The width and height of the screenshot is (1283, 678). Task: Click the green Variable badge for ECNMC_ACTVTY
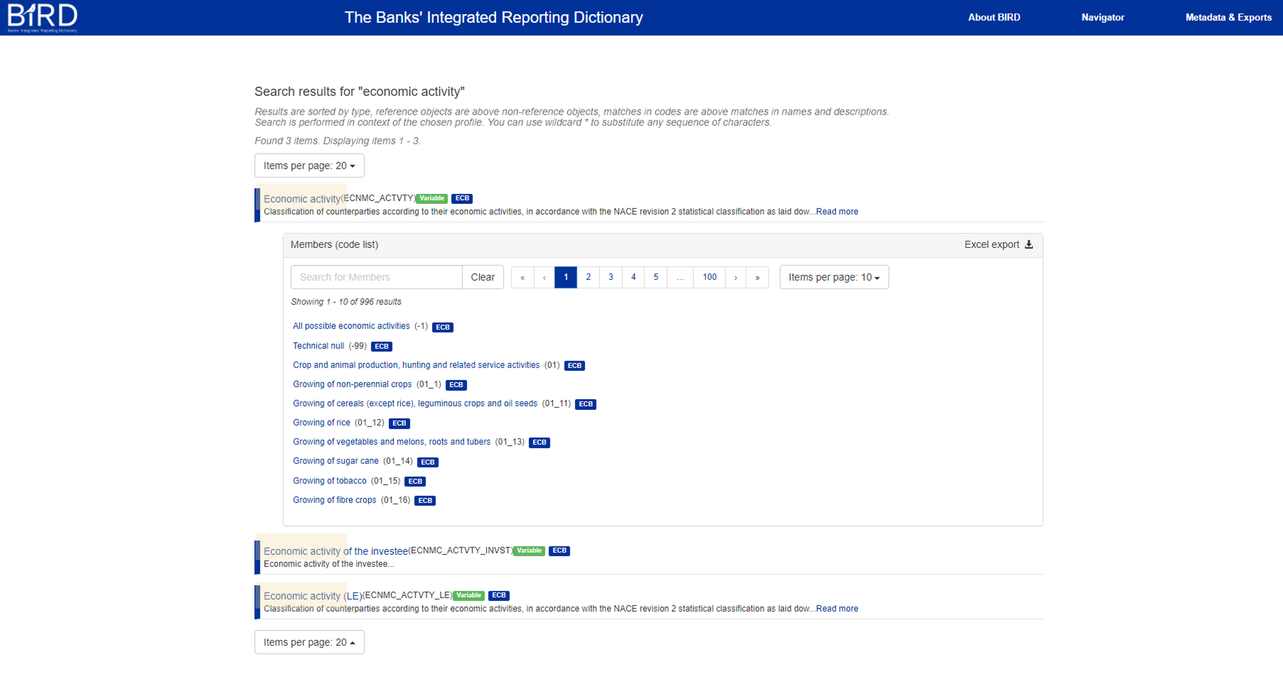(x=431, y=198)
